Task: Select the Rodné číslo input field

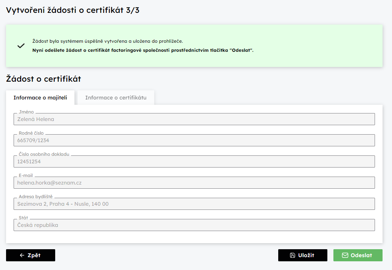Action: pyautogui.click(x=194, y=140)
